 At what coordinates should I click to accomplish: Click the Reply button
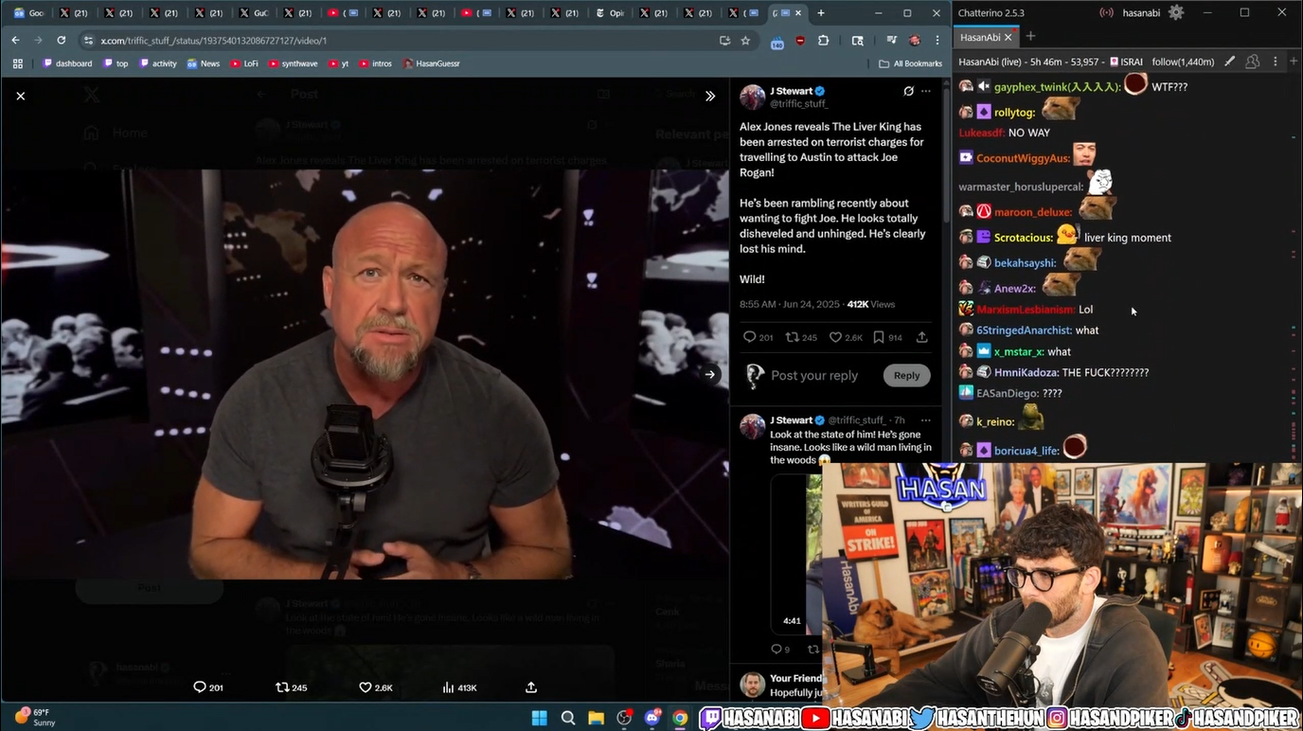[x=906, y=376]
